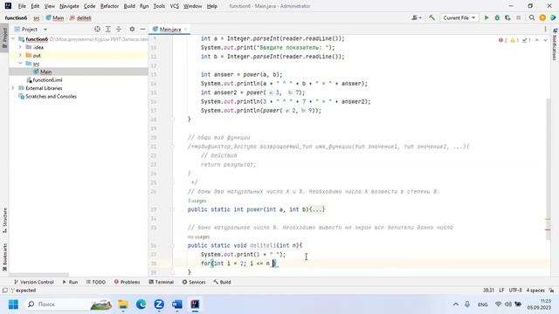This screenshot has width=559, height=314.
Task: Open the VCS menu
Action: [175, 6]
